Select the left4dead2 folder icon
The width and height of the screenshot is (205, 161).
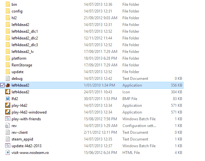pos(8,24)
